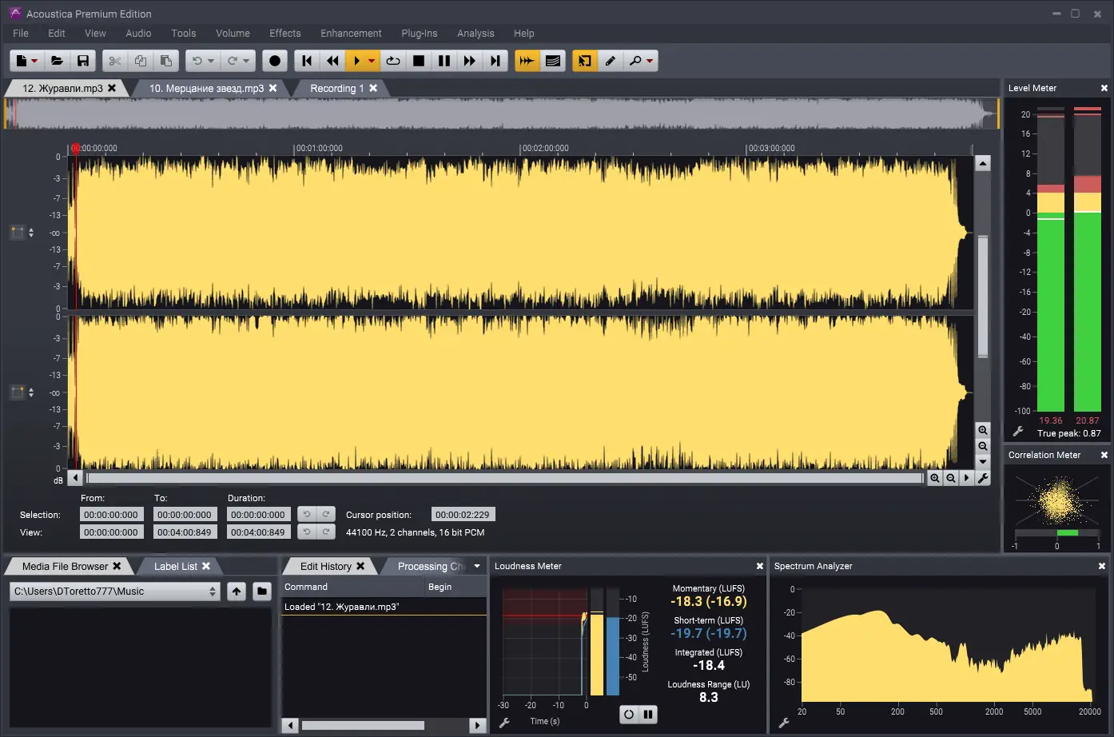Screen dimensions: 1114x737
Task: Save the file with the floppy disk icon
Action: pyautogui.click(x=83, y=61)
